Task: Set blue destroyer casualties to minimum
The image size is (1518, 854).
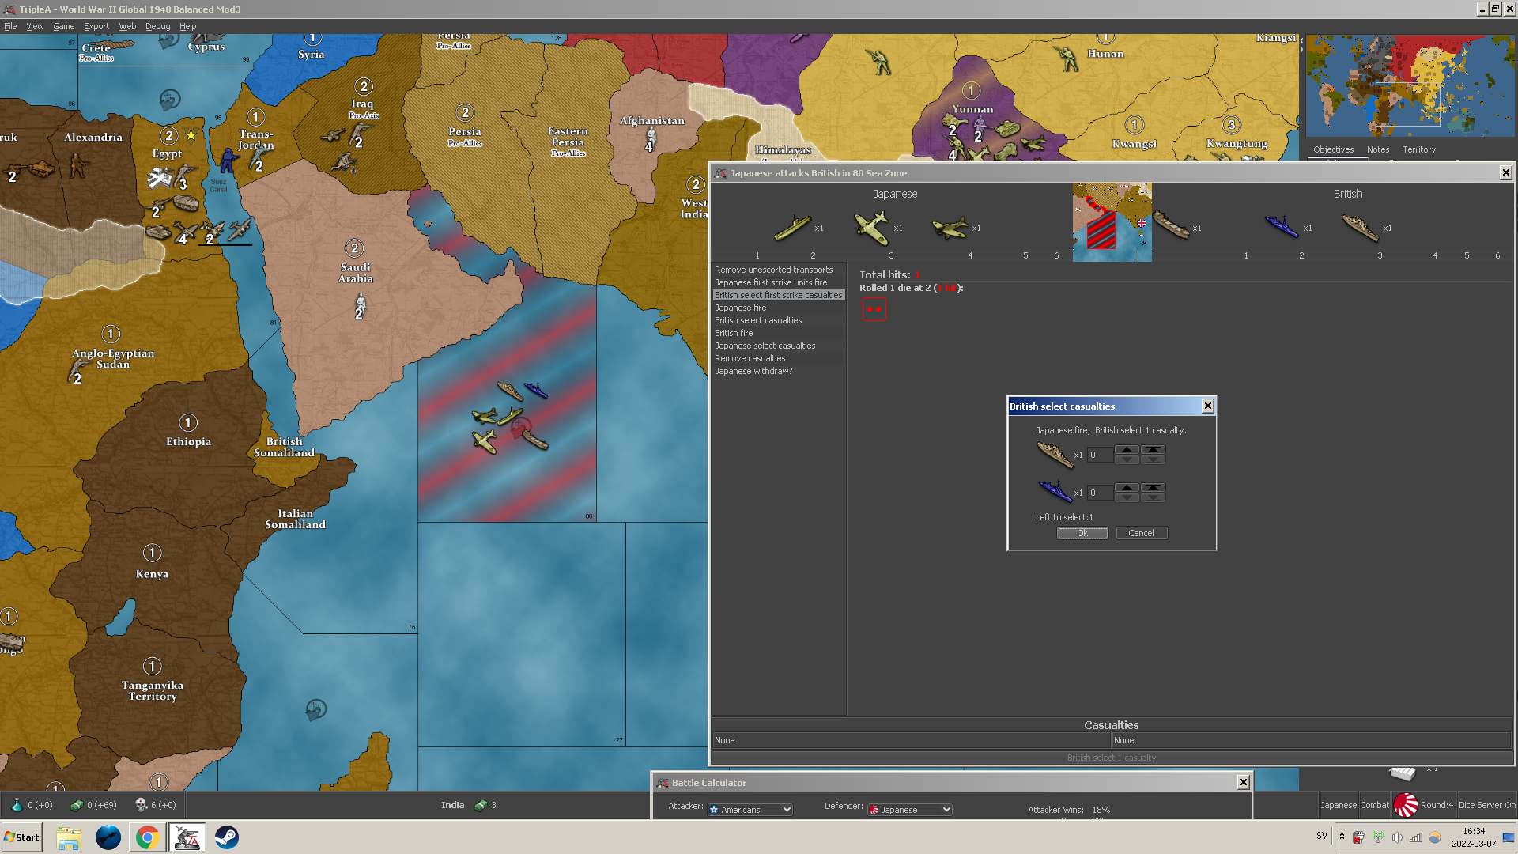Action: pyautogui.click(x=1153, y=497)
